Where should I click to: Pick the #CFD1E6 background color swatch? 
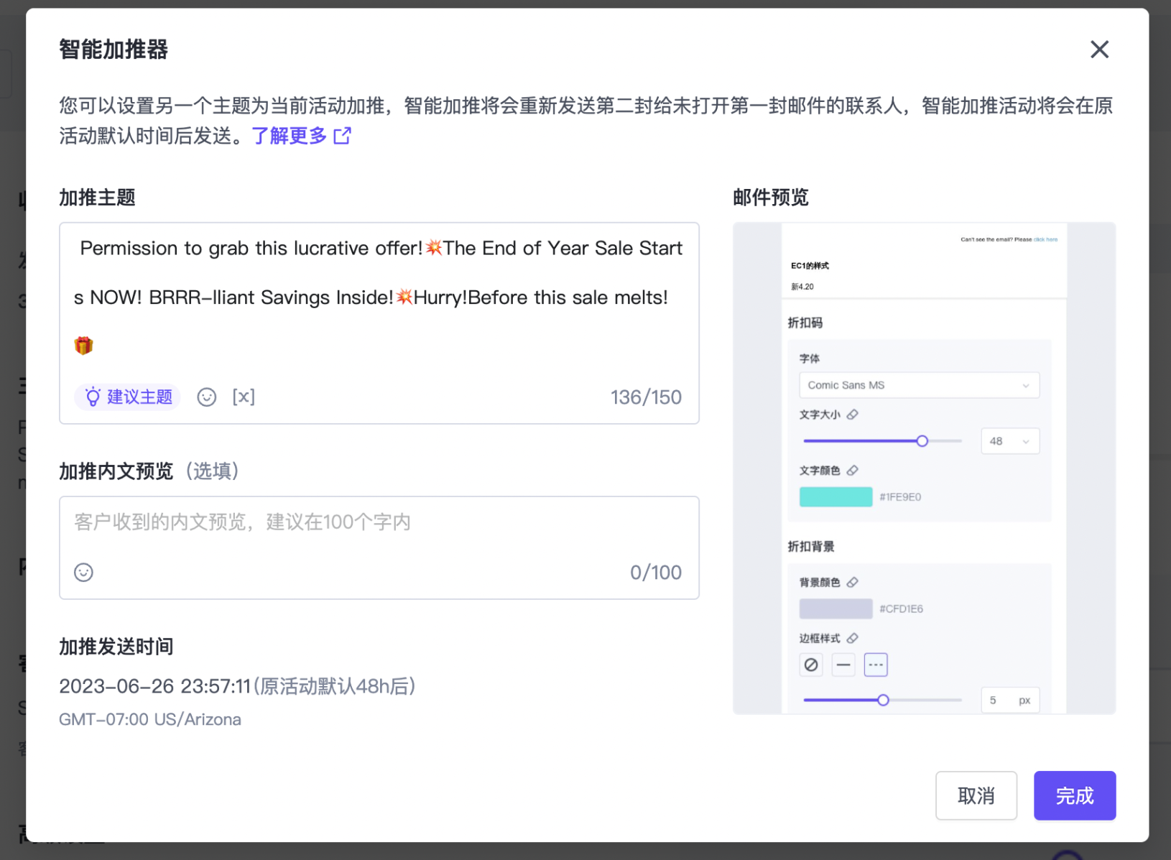836,609
